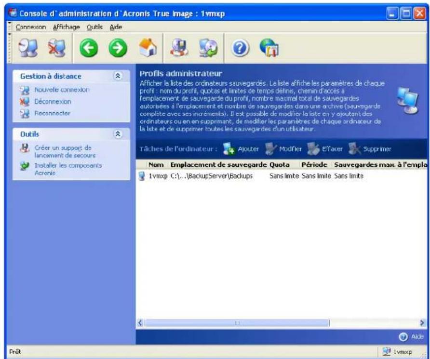Click the horizontal scrollbar left arrow
430x359 pixels.
pos(140,323)
